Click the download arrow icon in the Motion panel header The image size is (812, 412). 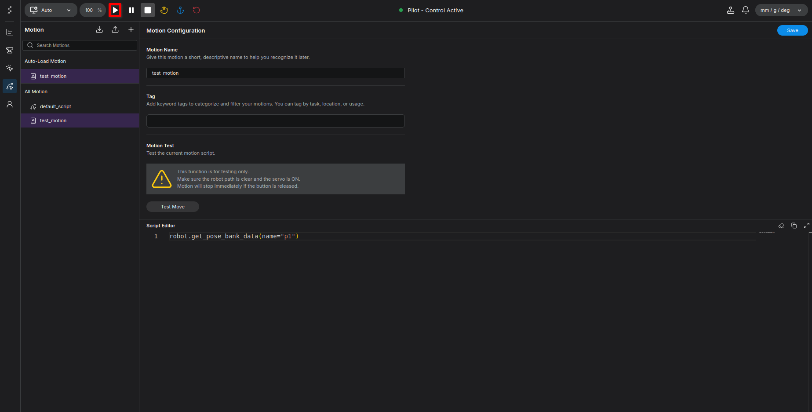coord(99,29)
